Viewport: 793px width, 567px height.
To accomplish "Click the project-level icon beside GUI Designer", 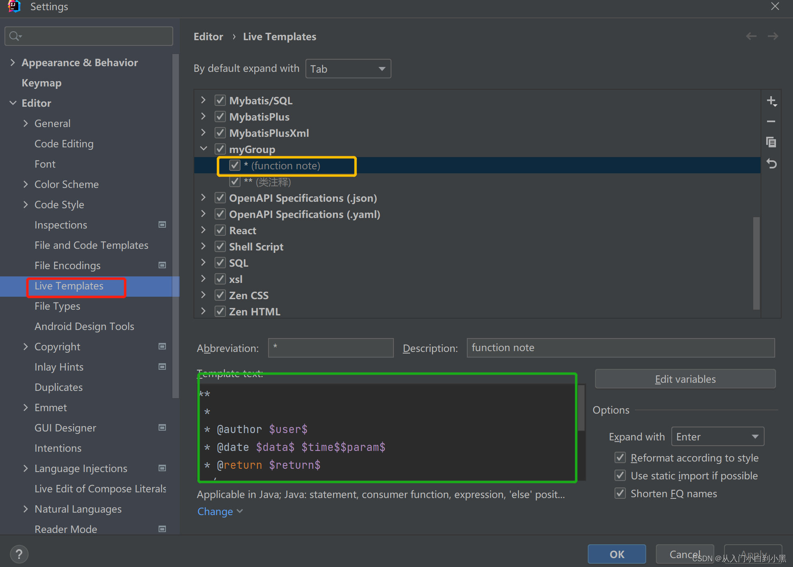I will [162, 427].
